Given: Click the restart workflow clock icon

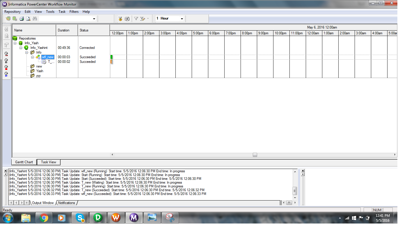Looking at the screenshot, I should click(6, 54).
